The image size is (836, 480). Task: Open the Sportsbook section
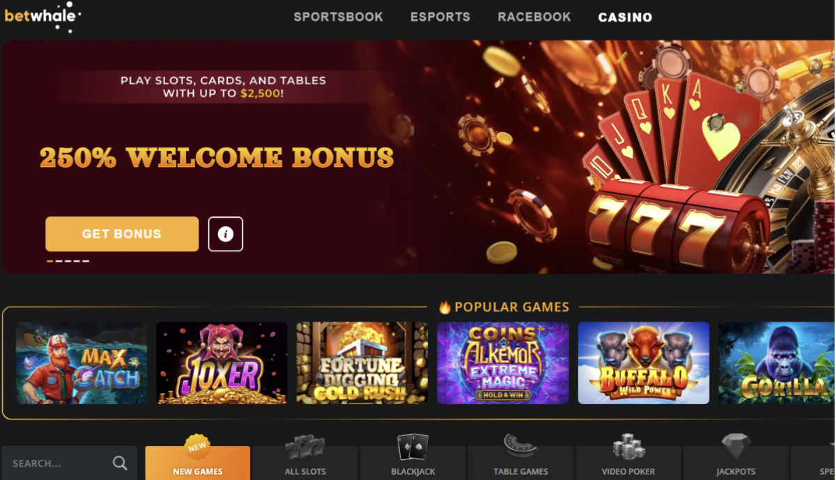coord(338,17)
